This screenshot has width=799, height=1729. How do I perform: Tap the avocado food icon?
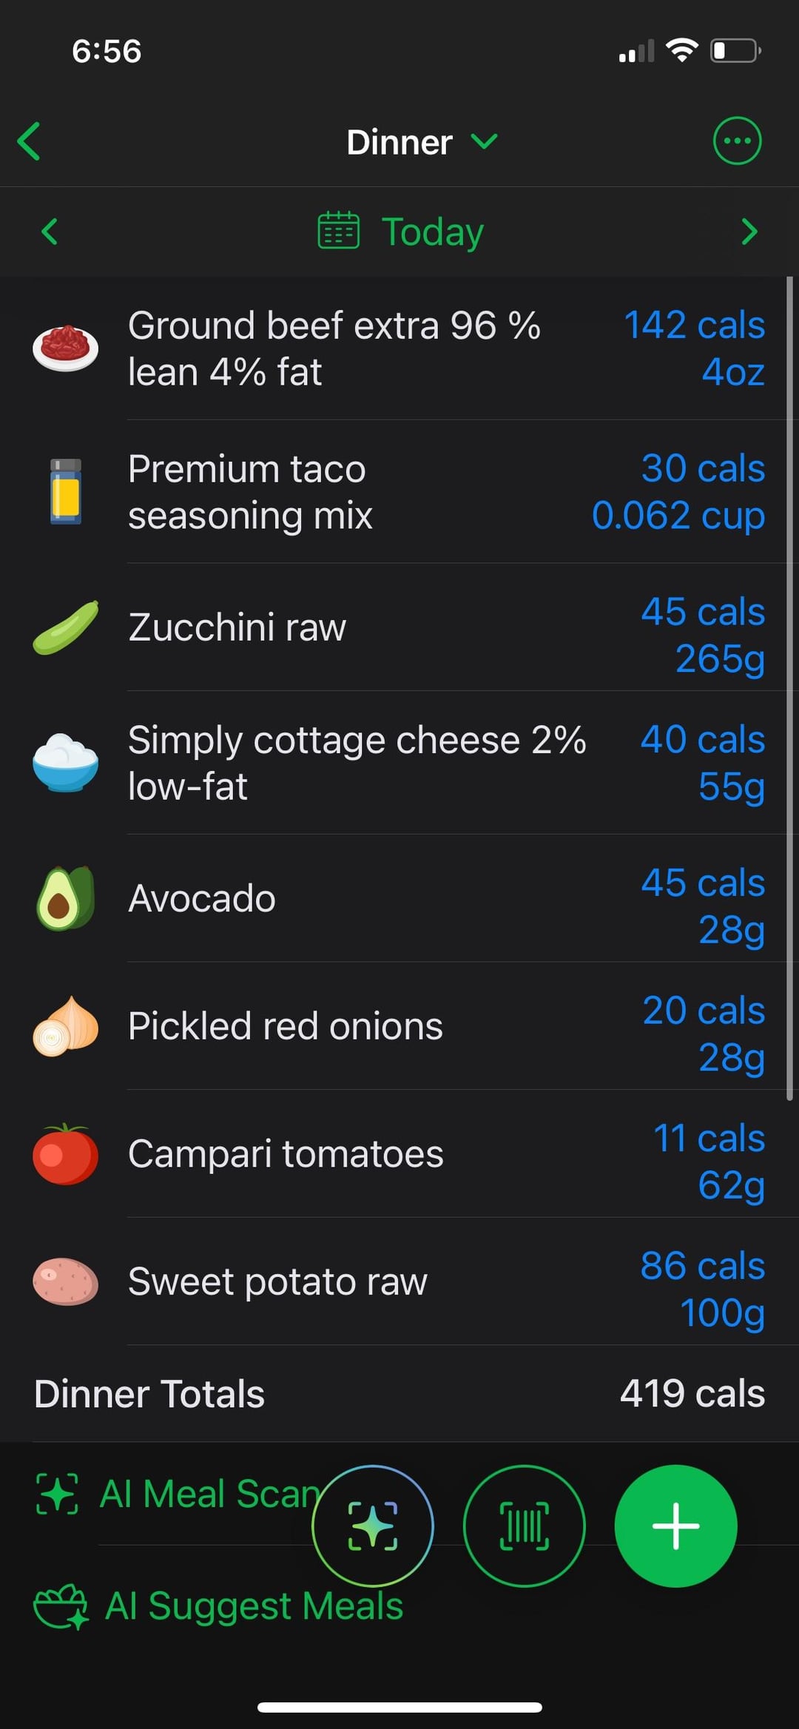pos(65,898)
